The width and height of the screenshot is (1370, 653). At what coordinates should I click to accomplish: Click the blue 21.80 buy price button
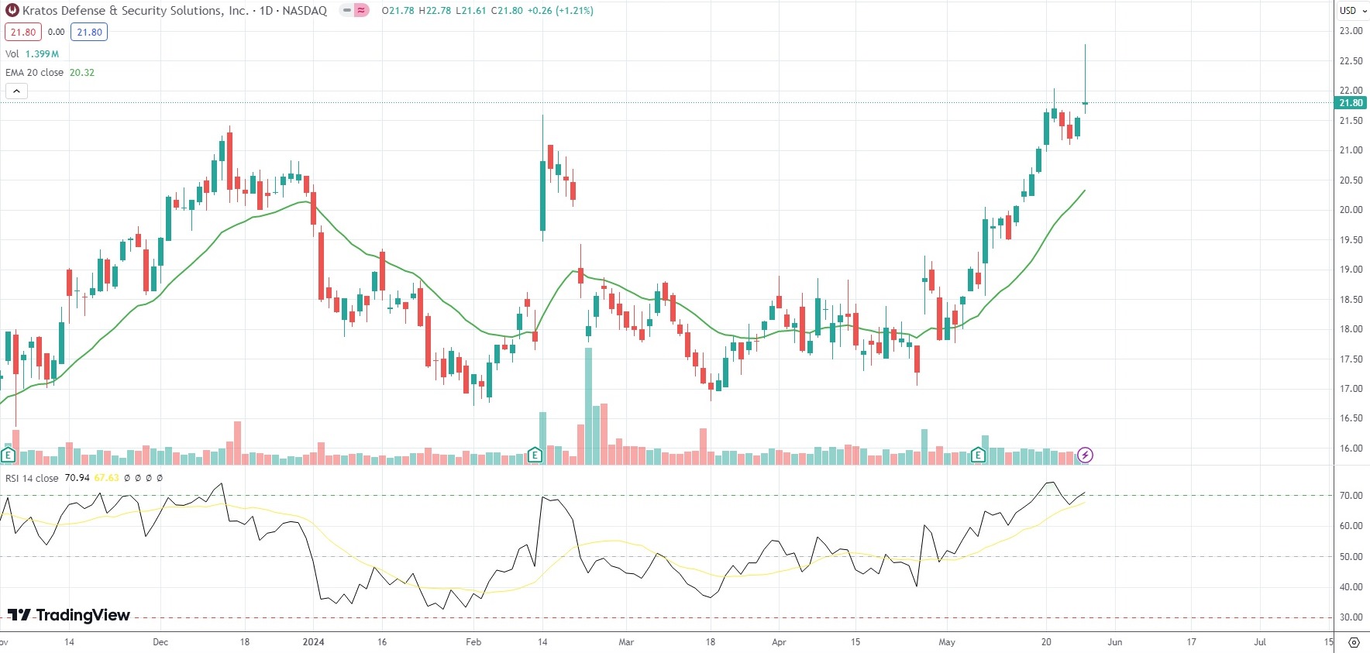point(89,32)
